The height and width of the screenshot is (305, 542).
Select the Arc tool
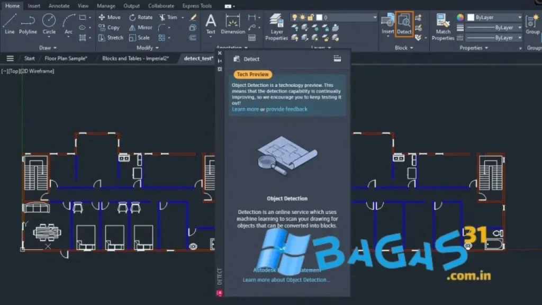click(x=68, y=24)
